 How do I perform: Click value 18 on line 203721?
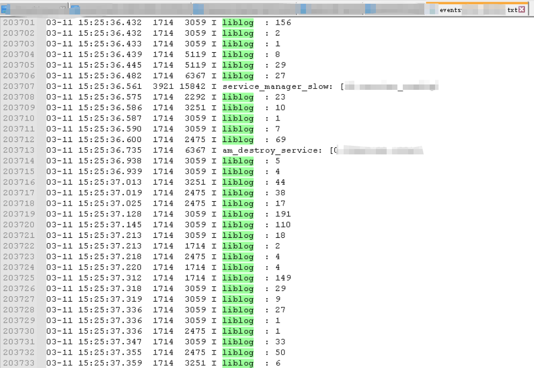coord(281,235)
